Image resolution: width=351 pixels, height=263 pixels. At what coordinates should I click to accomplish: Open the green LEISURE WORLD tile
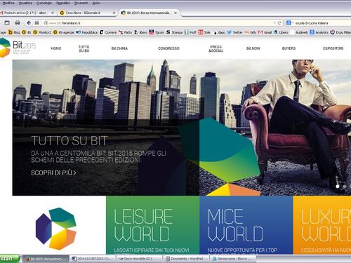coord(152,225)
